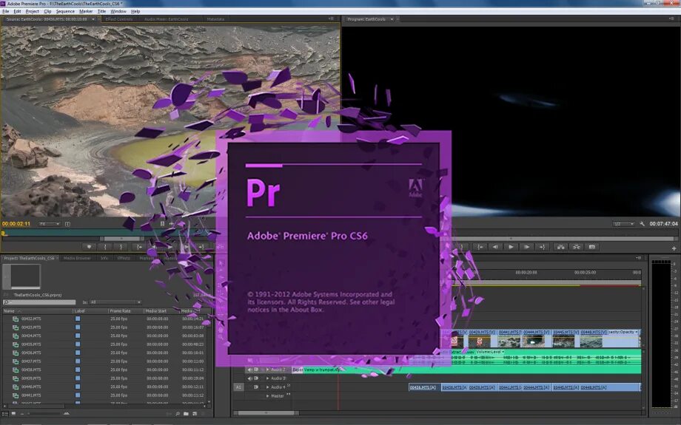Open the Title menu
The image size is (681, 425).
coord(101,11)
